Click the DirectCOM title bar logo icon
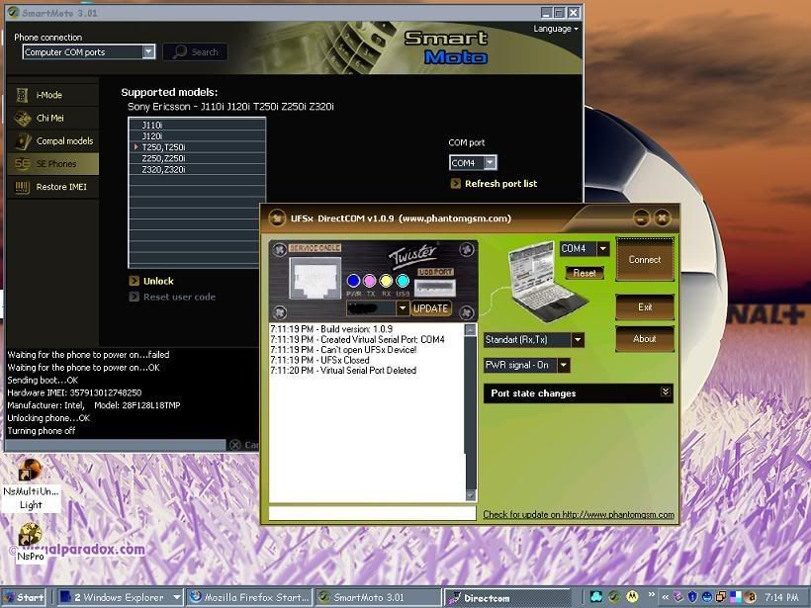Image resolution: width=811 pixels, height=608 pixels. [277, 218]
